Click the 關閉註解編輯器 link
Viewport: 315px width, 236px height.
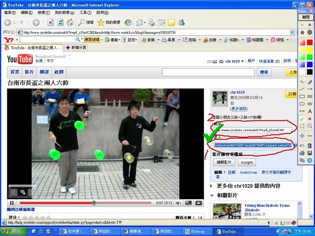point(21,209)
